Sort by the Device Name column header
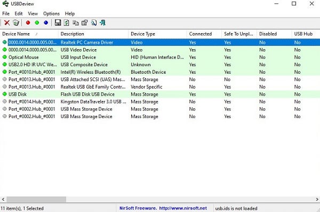This screenshot has width=320, height=212. (x=29, y=34)
